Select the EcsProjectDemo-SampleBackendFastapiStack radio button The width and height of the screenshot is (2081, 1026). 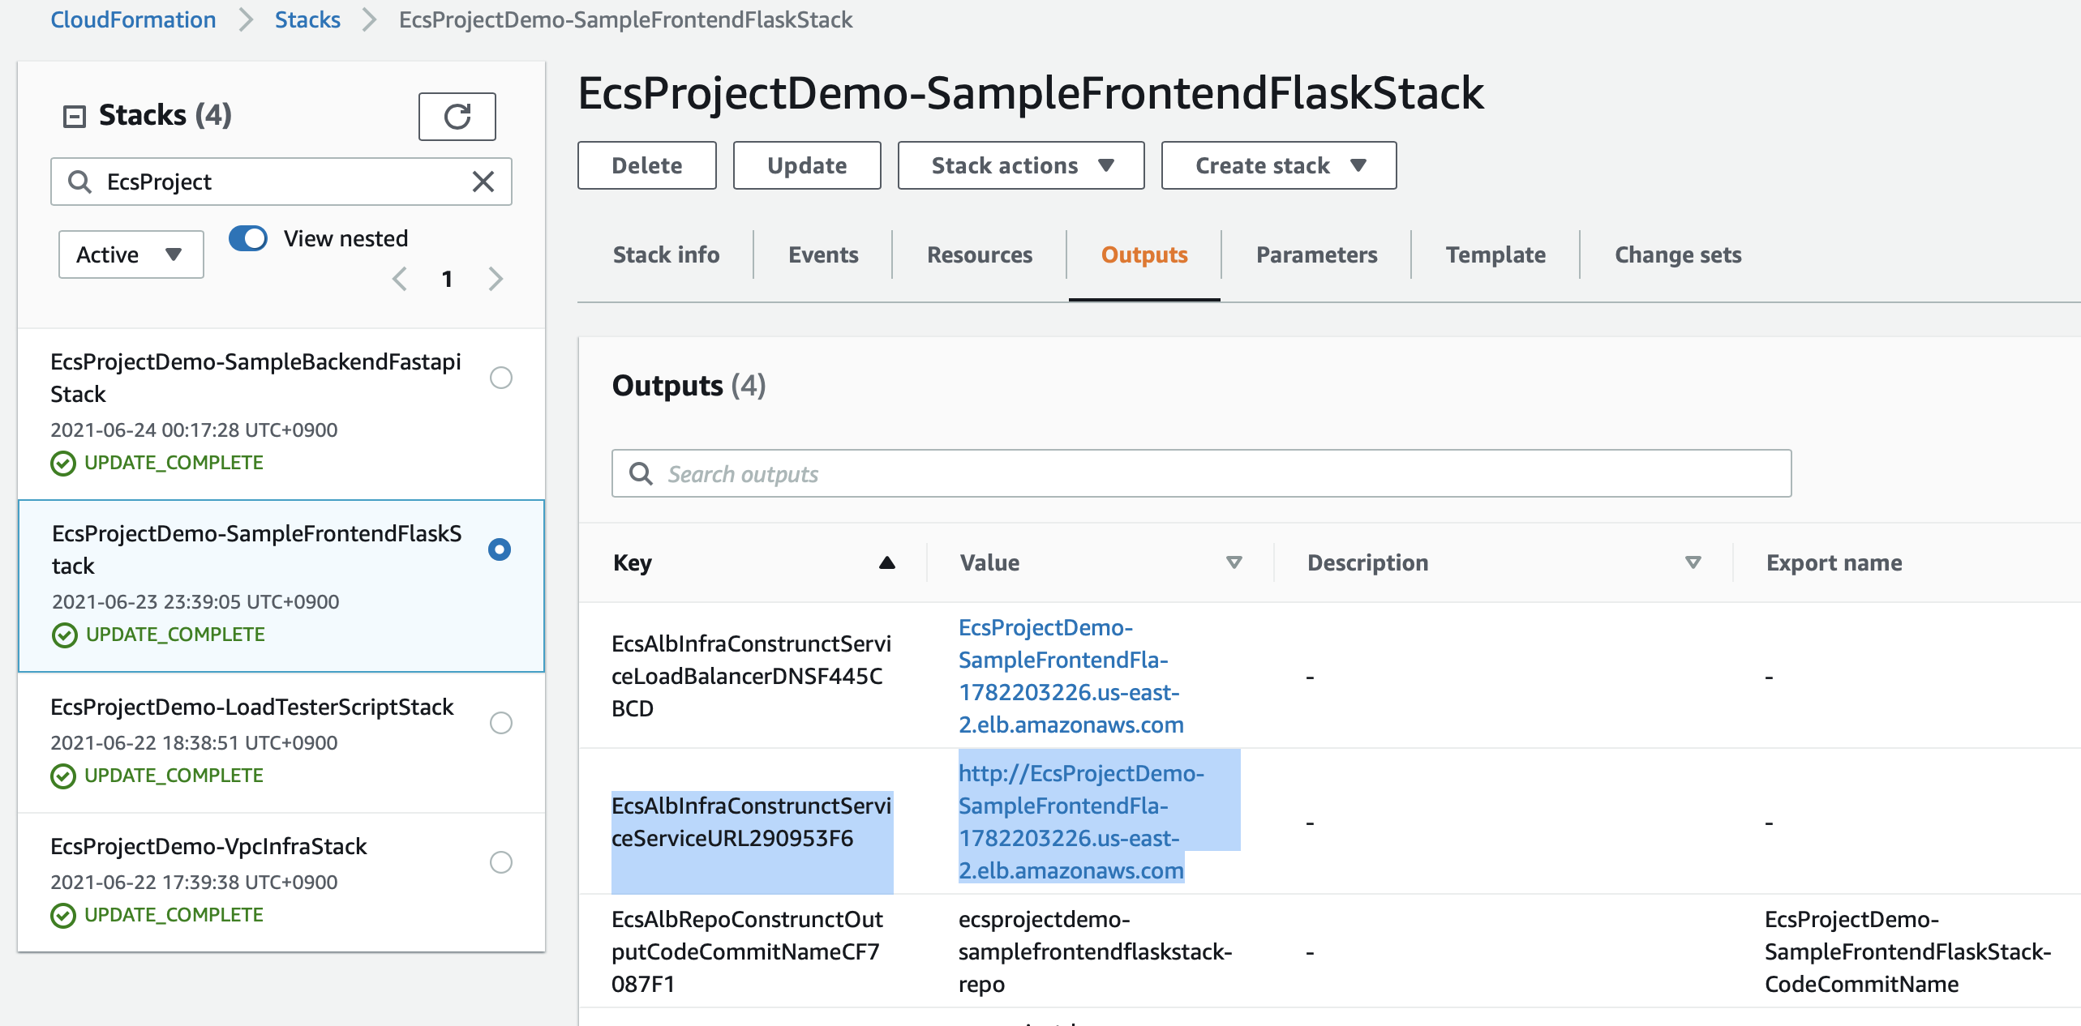[x=500, y=378]
